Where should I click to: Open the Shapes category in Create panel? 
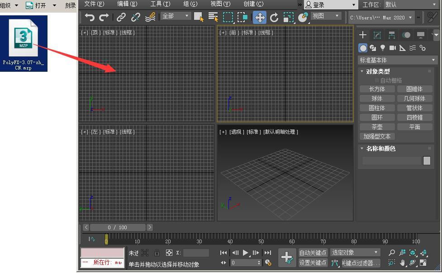373,48
